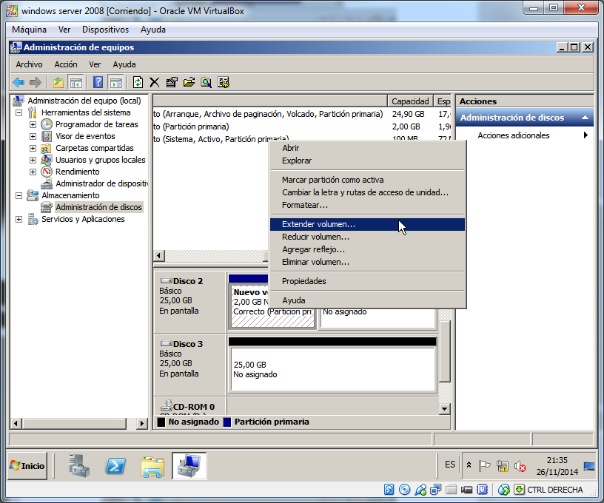Viewport: 604px width, 503px height.
Task: Click VirtualBox hard disk activity icon
Action: tap(389, 490)
